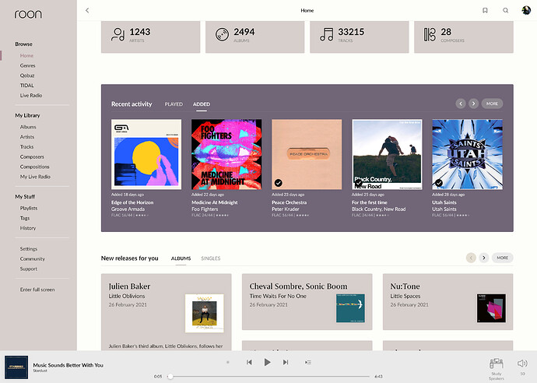Play the current track
The height and width of the screenshot is (383, 537).
tap(268, 362)
